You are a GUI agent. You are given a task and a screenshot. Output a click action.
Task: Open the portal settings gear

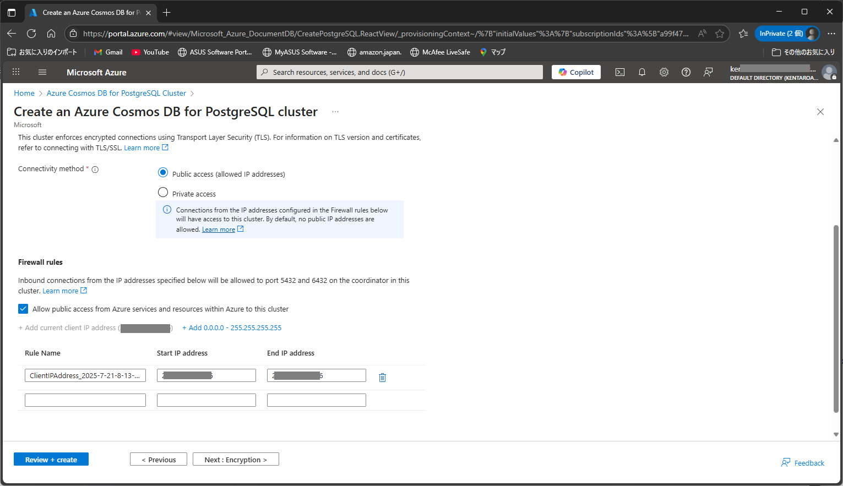(x=664, y=72)
